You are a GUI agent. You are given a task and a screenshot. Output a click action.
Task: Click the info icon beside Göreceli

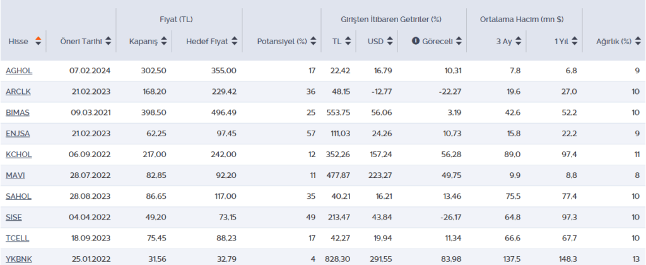pos(415,41)
